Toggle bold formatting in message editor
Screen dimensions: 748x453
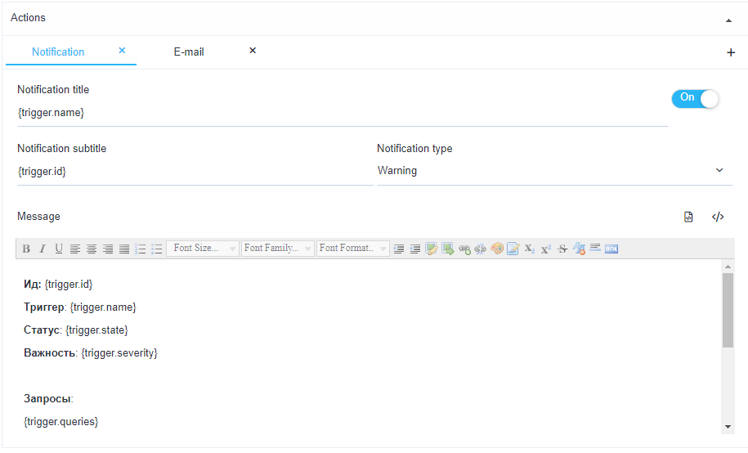coord(26,249)
